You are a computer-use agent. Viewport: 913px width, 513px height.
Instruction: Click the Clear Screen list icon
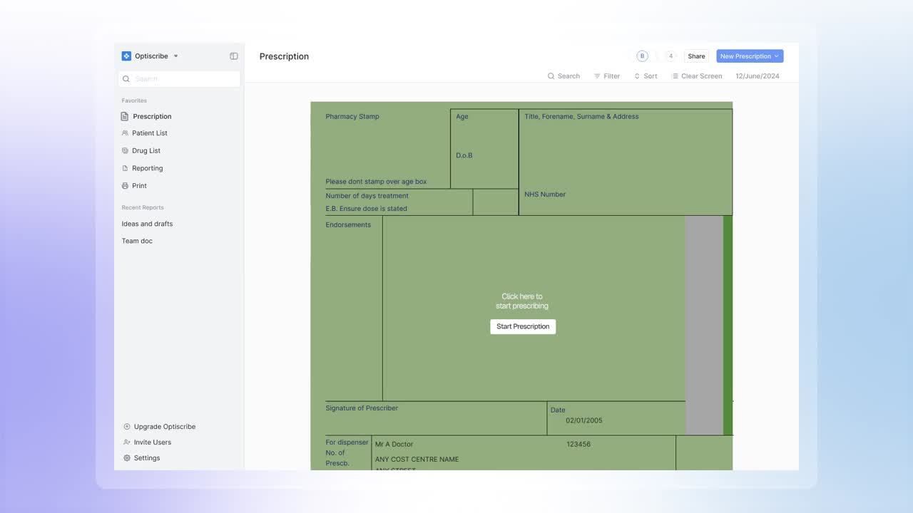[675, 76]
